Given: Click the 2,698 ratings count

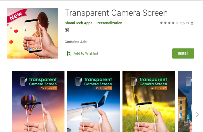Looking at the screenshot, I should coord(184,23).
